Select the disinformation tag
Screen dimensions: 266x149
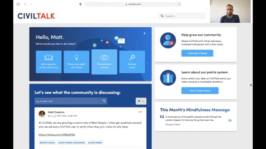pos(47,142)
